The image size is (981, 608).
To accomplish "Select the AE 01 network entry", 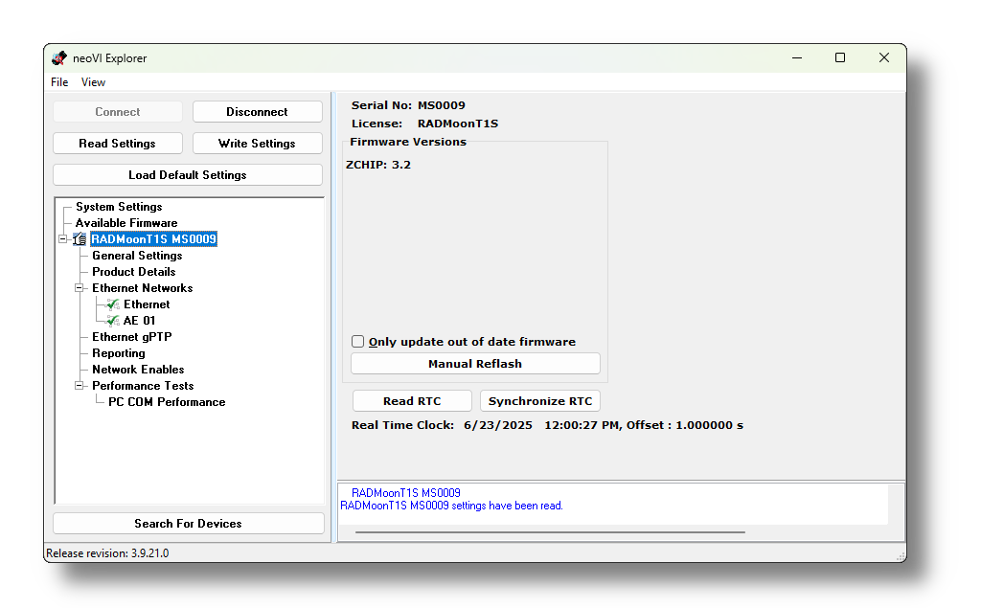I will [140, 320].
